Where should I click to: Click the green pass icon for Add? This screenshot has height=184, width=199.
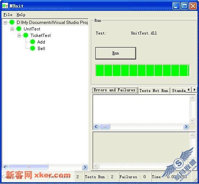(33, 42)
